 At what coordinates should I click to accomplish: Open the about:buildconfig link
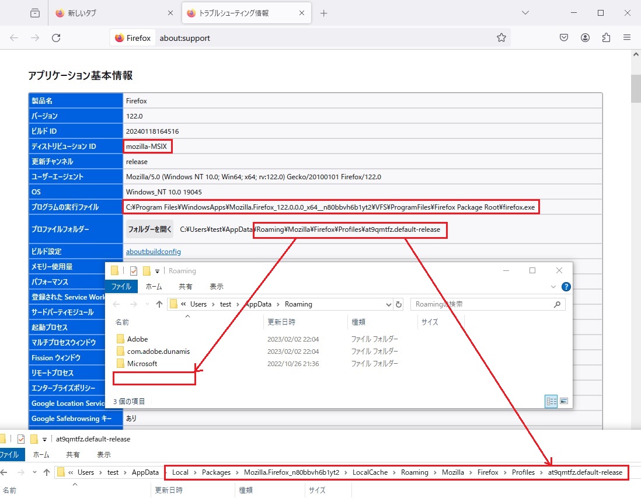[153, 252]
